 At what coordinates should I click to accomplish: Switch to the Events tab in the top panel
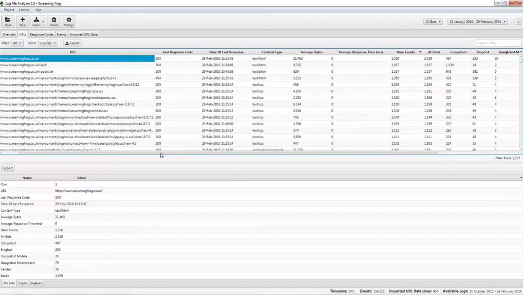pos(61,34)
